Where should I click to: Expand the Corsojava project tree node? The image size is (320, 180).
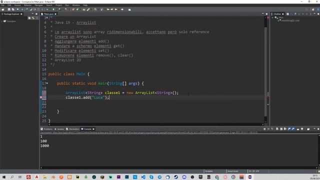click(2, 21)
